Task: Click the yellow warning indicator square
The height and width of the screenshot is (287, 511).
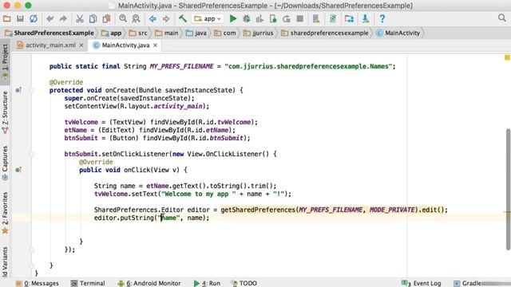Action: (507, 57)
